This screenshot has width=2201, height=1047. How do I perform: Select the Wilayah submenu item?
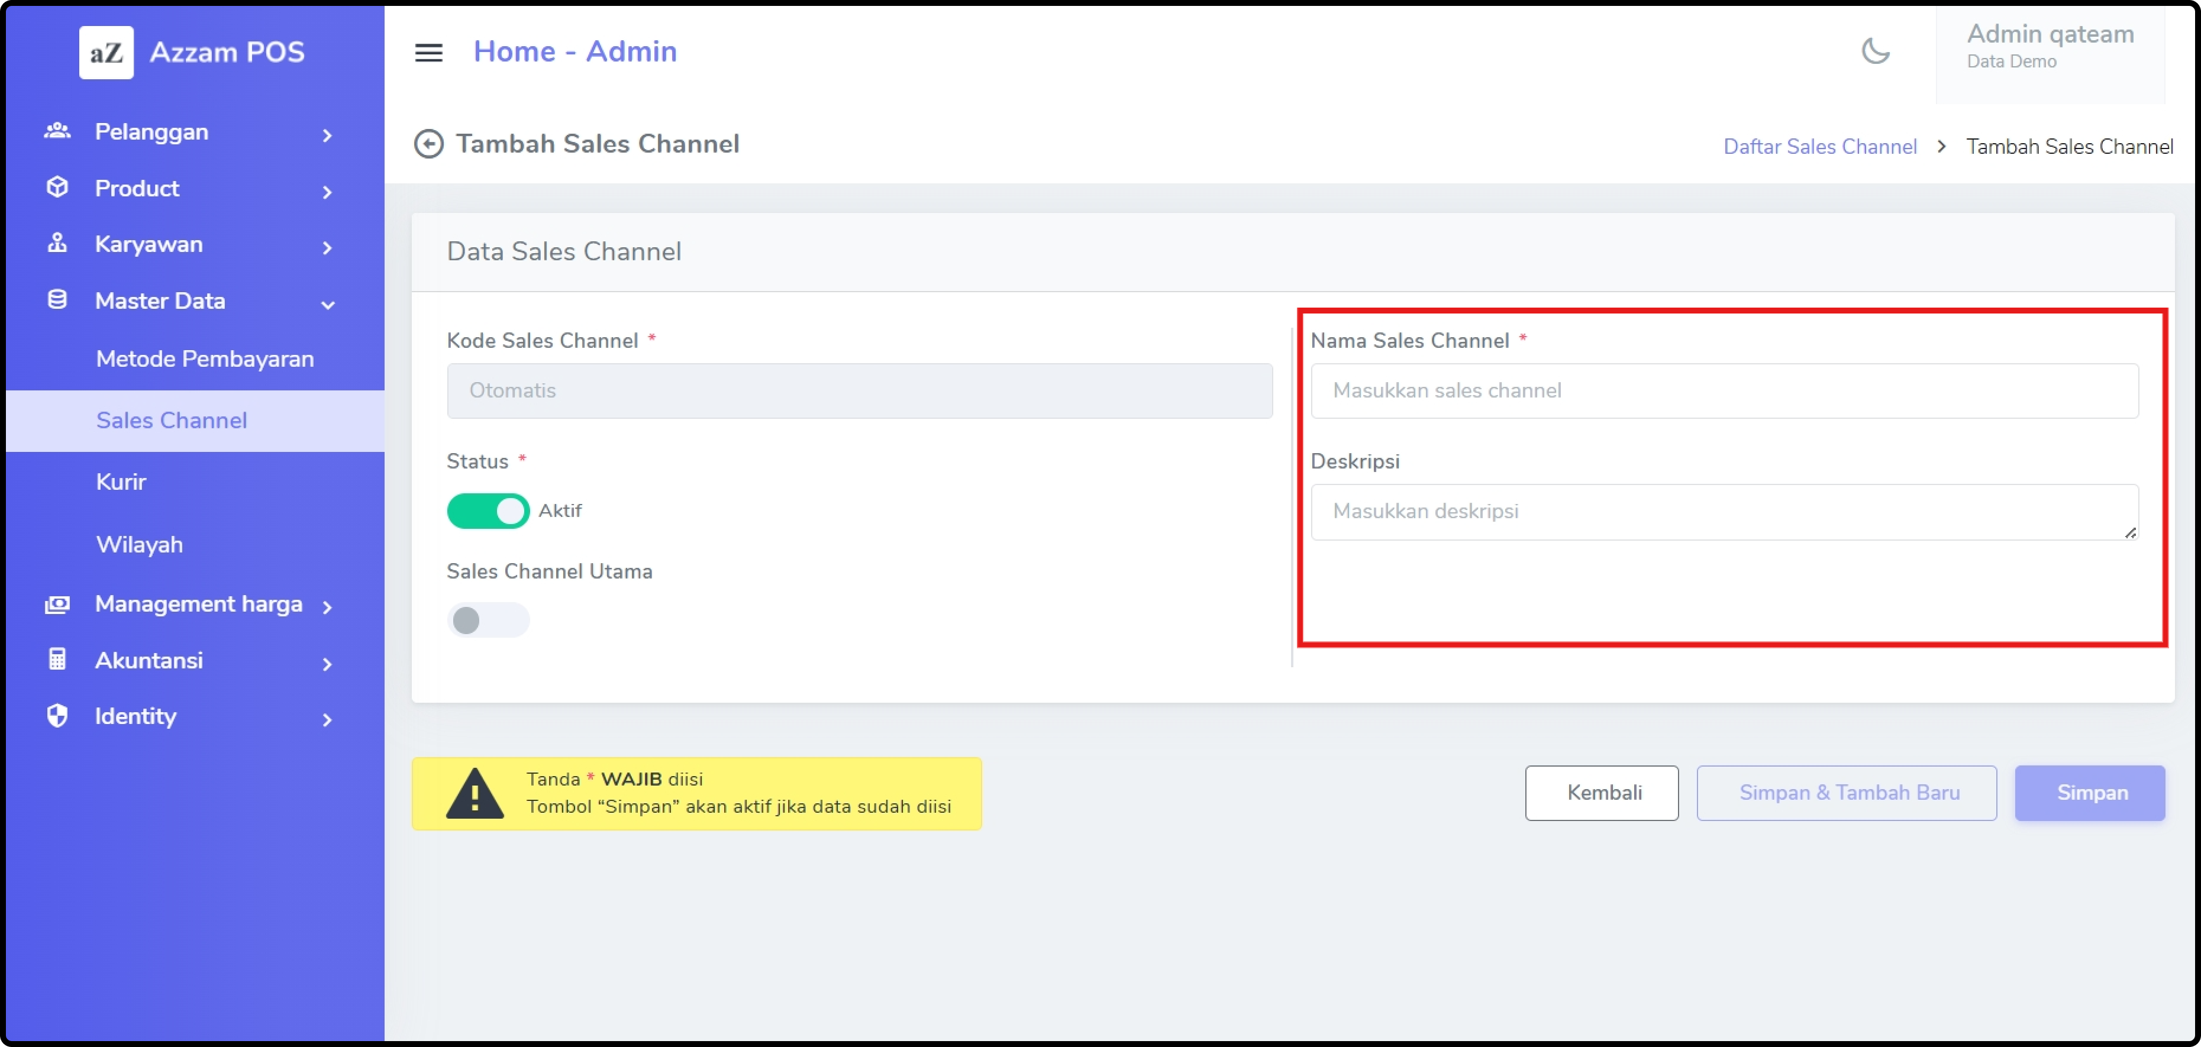pyautogui.click(x=139, y=544)
